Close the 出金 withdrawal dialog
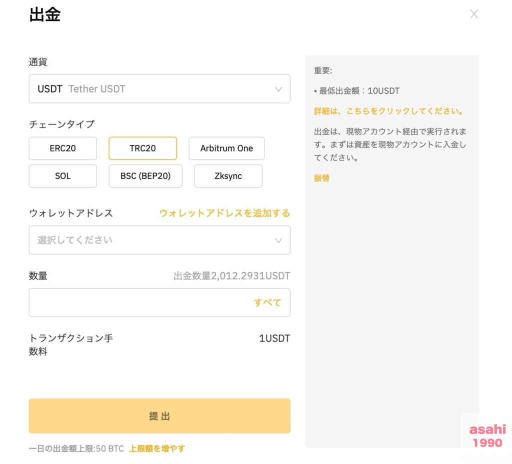Viewport: 512px width, 464px height. (474, 14)
